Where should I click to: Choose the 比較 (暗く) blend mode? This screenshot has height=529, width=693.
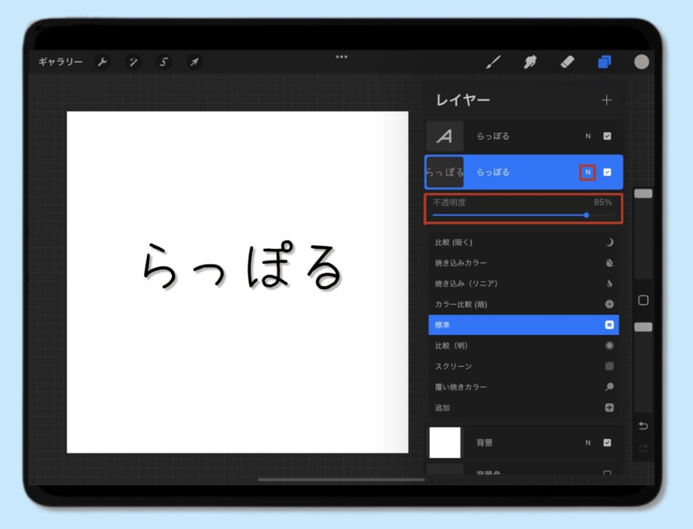pyautogui.click(x=524, y=242)
